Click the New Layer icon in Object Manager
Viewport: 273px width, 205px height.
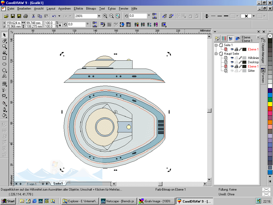pyautogui.click(x=217, y=38)
